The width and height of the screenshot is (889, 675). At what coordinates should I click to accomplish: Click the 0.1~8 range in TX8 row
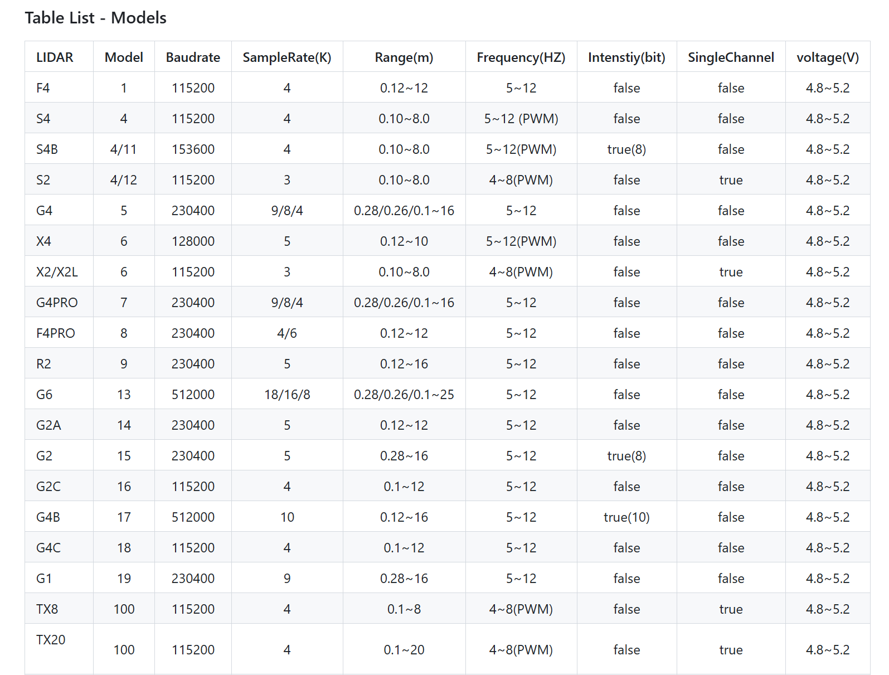(404, 609)
